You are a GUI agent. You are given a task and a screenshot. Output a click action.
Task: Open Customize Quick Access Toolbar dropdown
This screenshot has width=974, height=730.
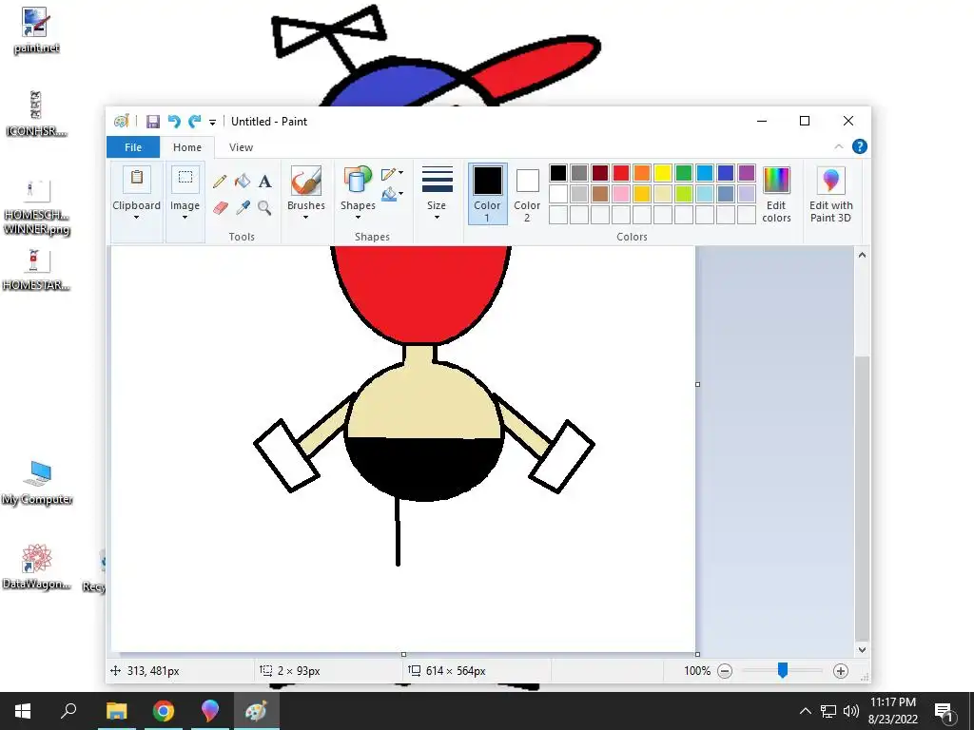(212, 122)
